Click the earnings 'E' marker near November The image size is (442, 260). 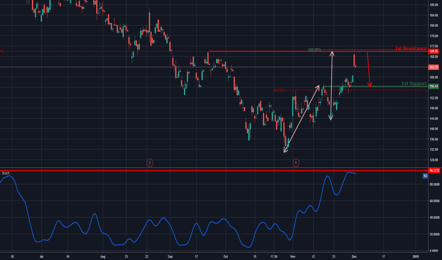(296, 163)
